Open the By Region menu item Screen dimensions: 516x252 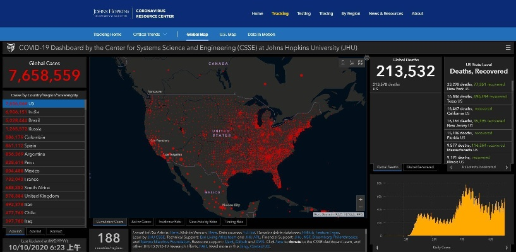[351, 14]
